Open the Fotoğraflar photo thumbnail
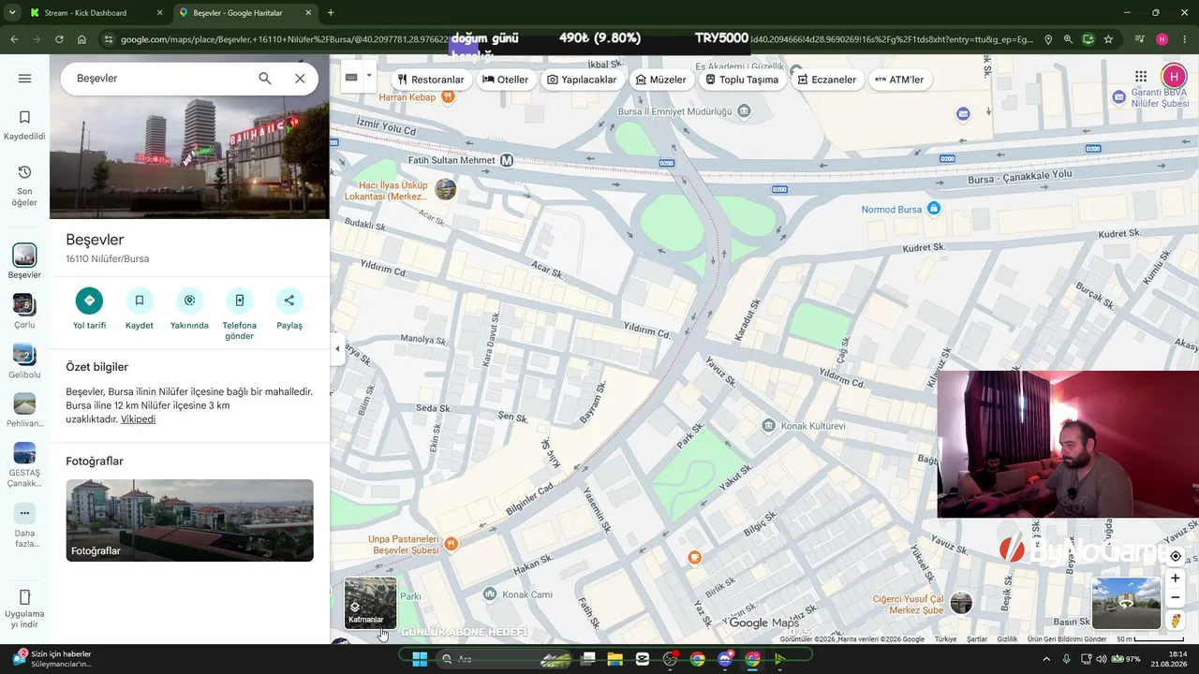This screenshot has height=674, width=1199. click(x=189, y=520)
